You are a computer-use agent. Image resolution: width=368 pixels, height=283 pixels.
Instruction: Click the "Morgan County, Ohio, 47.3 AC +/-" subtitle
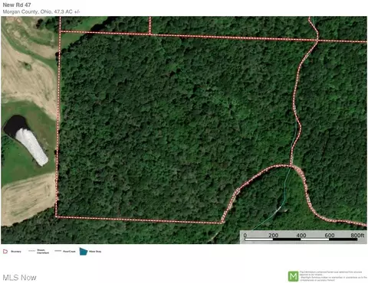click(x=41, y=11)
